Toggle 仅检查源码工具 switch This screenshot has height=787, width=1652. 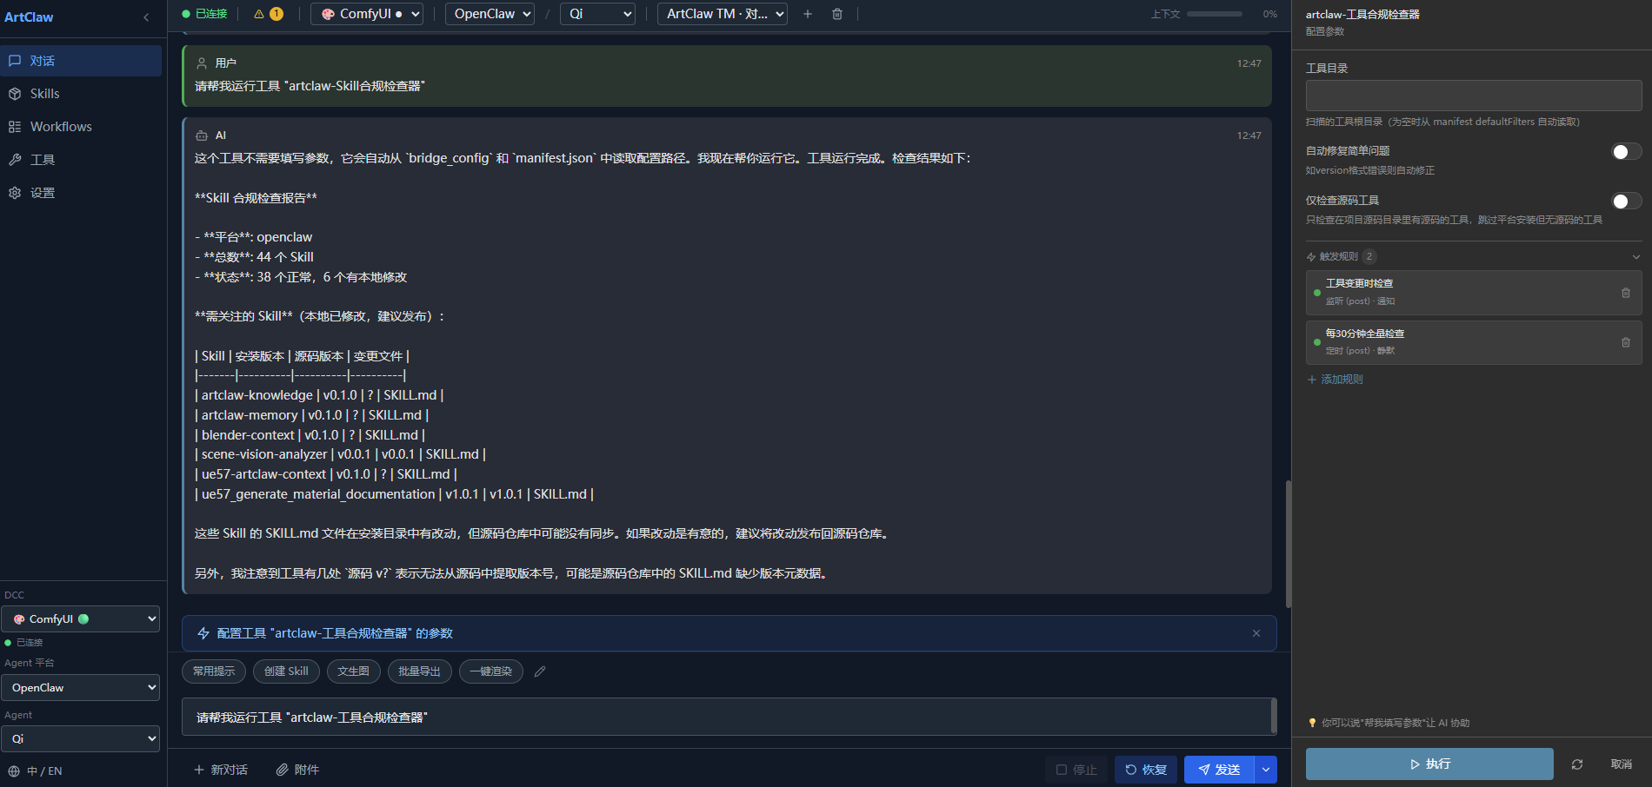[x=1627, y=202]
